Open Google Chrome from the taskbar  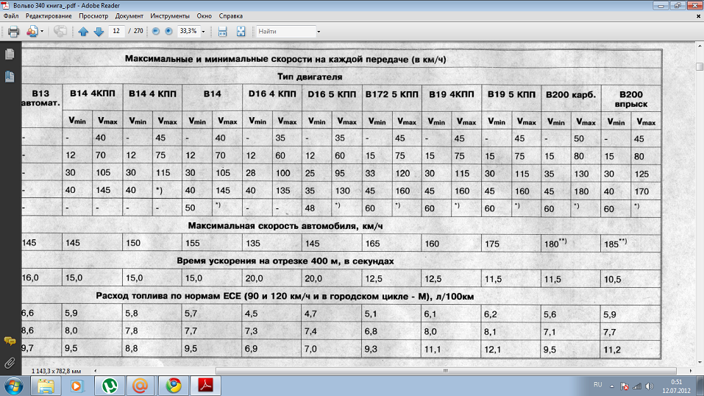[173, 385]
